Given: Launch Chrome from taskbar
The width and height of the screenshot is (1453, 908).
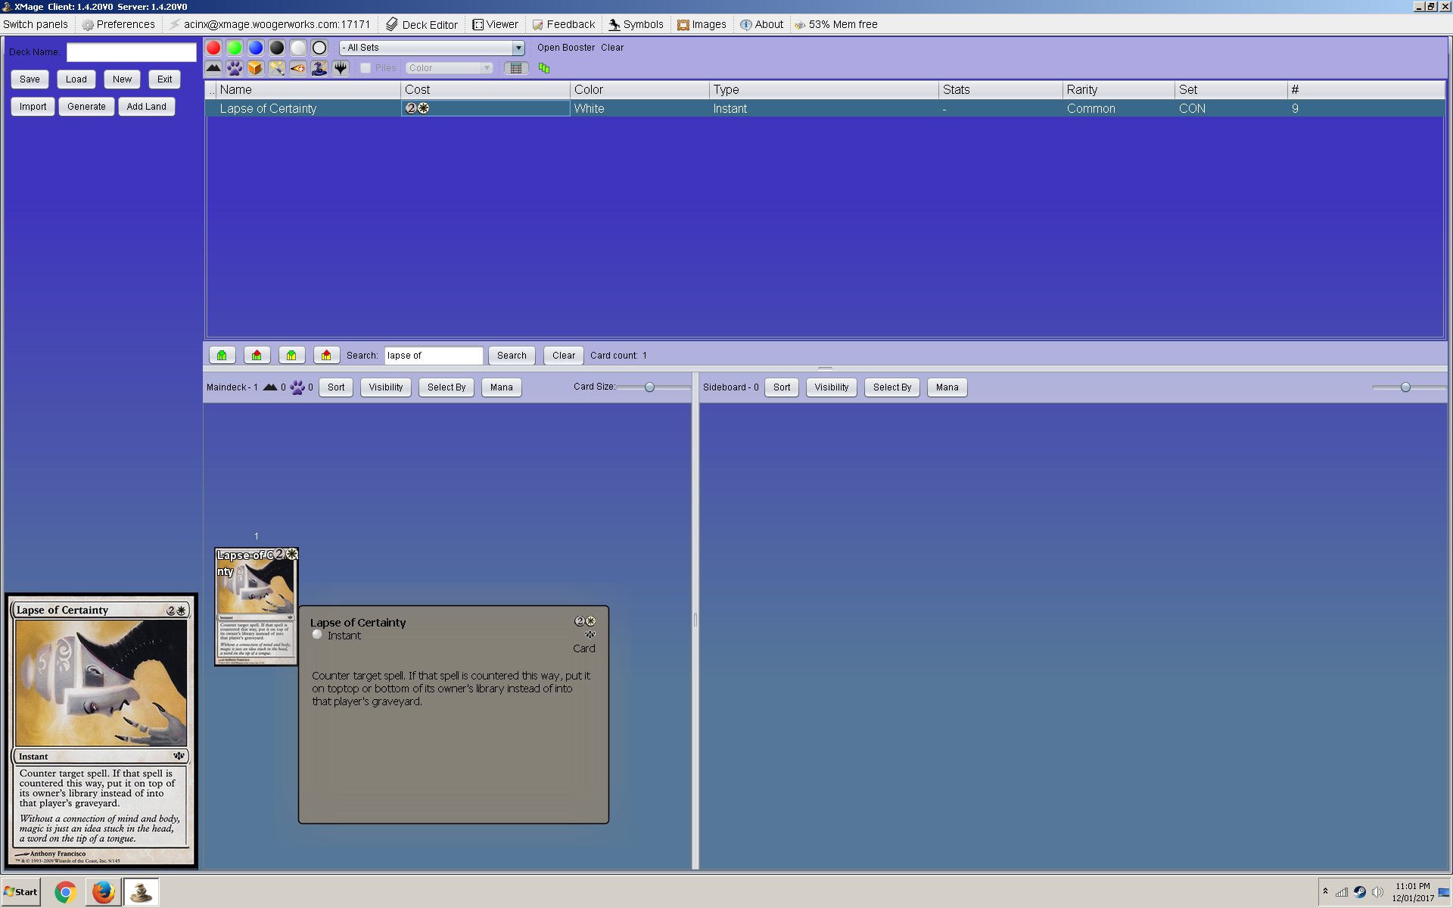Looking at the screenshot, I should (x=65, y=893).
